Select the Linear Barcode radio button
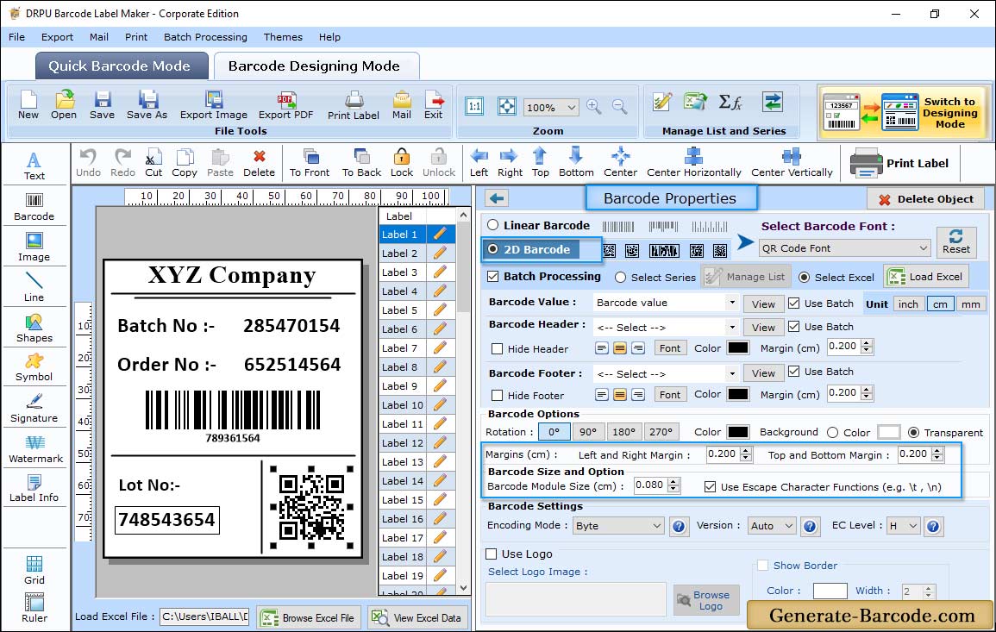This screenshot has width=996, height=632. point(493,225)
